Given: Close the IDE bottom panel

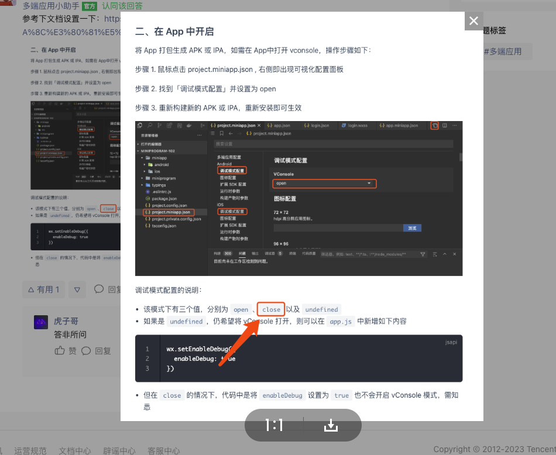Looking at the screenshot, I should coord(455,254).
